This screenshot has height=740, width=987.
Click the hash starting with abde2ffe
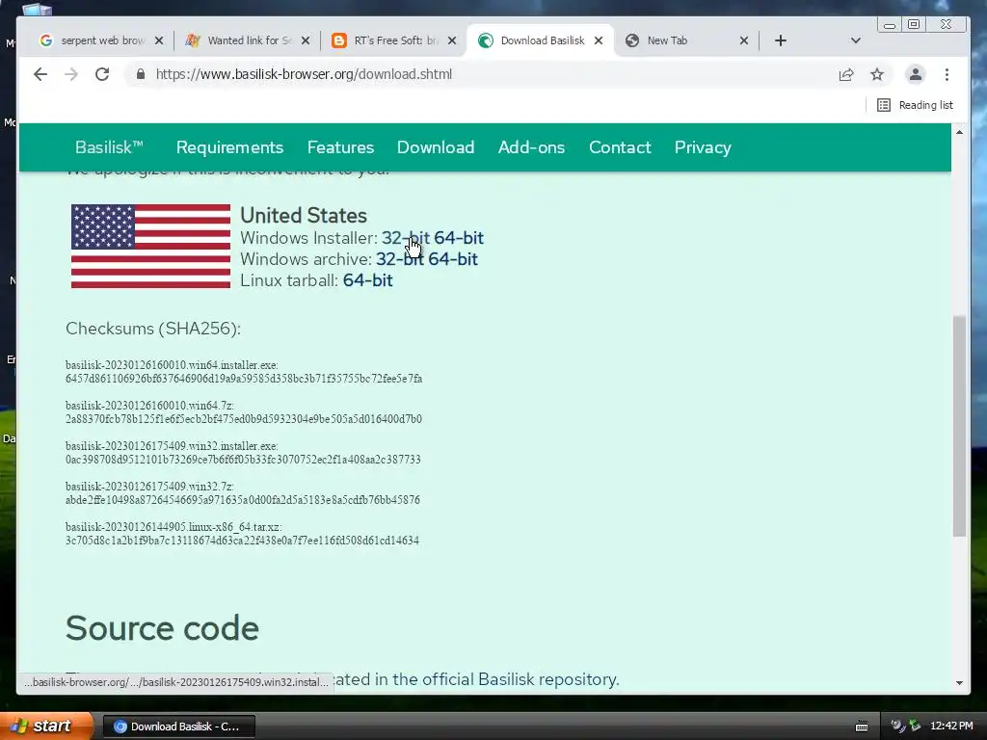tap(242, 500)
